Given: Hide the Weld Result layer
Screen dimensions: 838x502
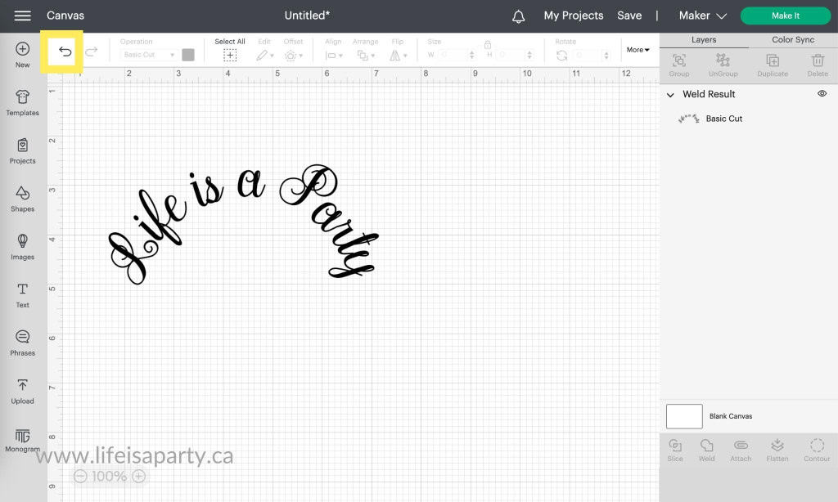Looking at the screenshot, I should (822, 93).
